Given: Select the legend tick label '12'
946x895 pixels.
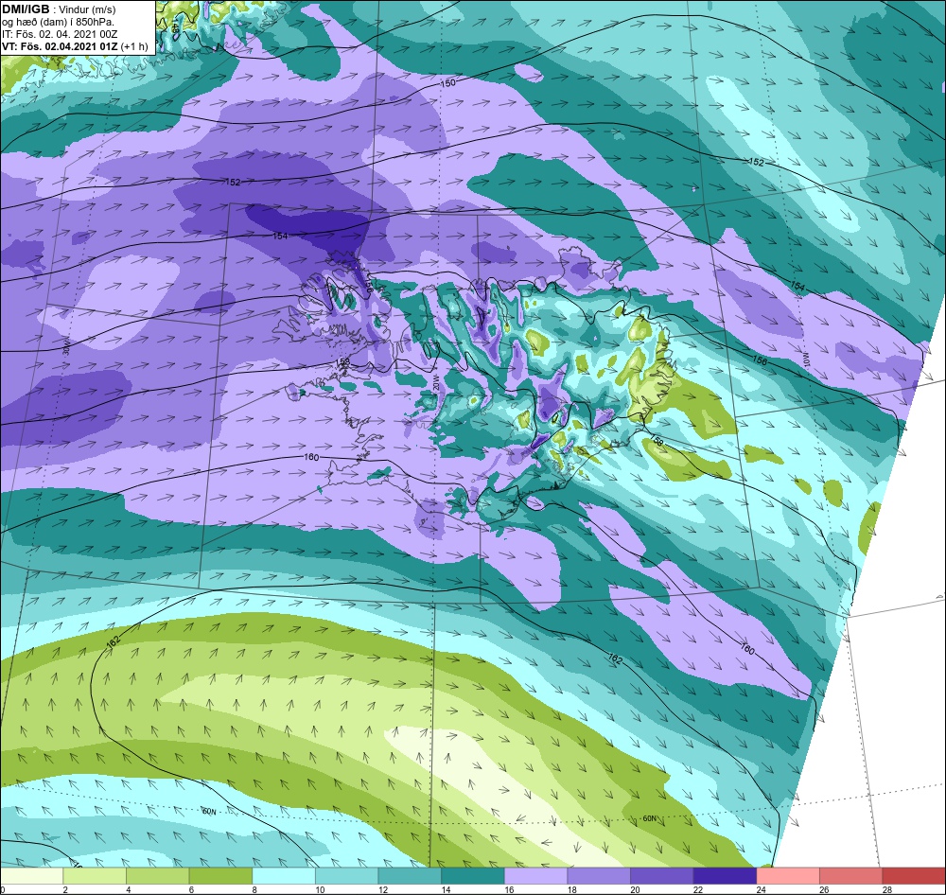Looking at the screenshot, I should point(383,889).
